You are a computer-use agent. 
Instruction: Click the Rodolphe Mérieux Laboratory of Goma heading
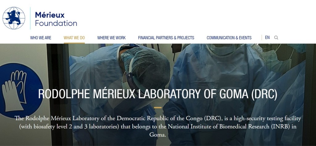pos(158,94)
